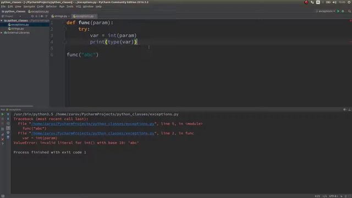Click the Collapse All icon in Project panel
This screenshot has width=352, height=198.
tap(37, 16)
